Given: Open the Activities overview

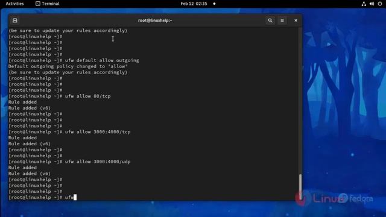Looking at the screenshot, I should pyautogui.click(x=14, y=4).
